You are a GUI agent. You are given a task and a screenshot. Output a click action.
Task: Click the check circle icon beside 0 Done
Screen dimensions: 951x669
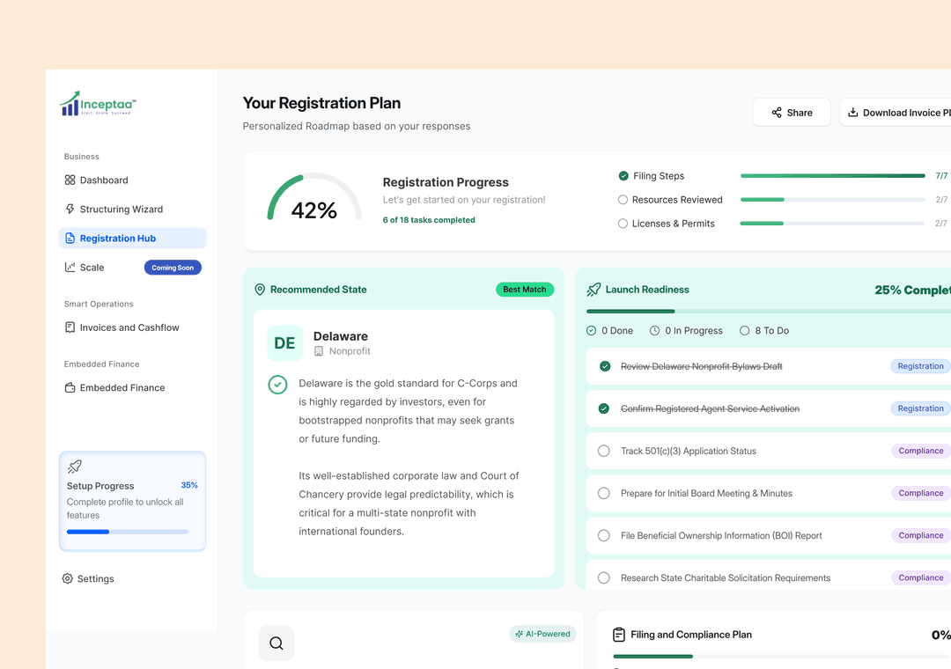[x=592, y=331]
